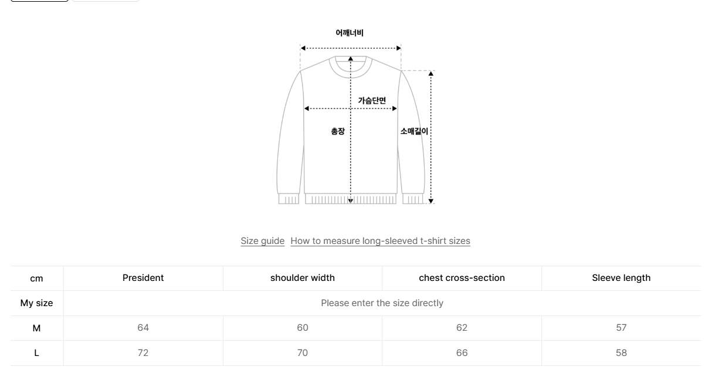Click the shoulder width column header
The image size is (705, 373).
[302, 277]
